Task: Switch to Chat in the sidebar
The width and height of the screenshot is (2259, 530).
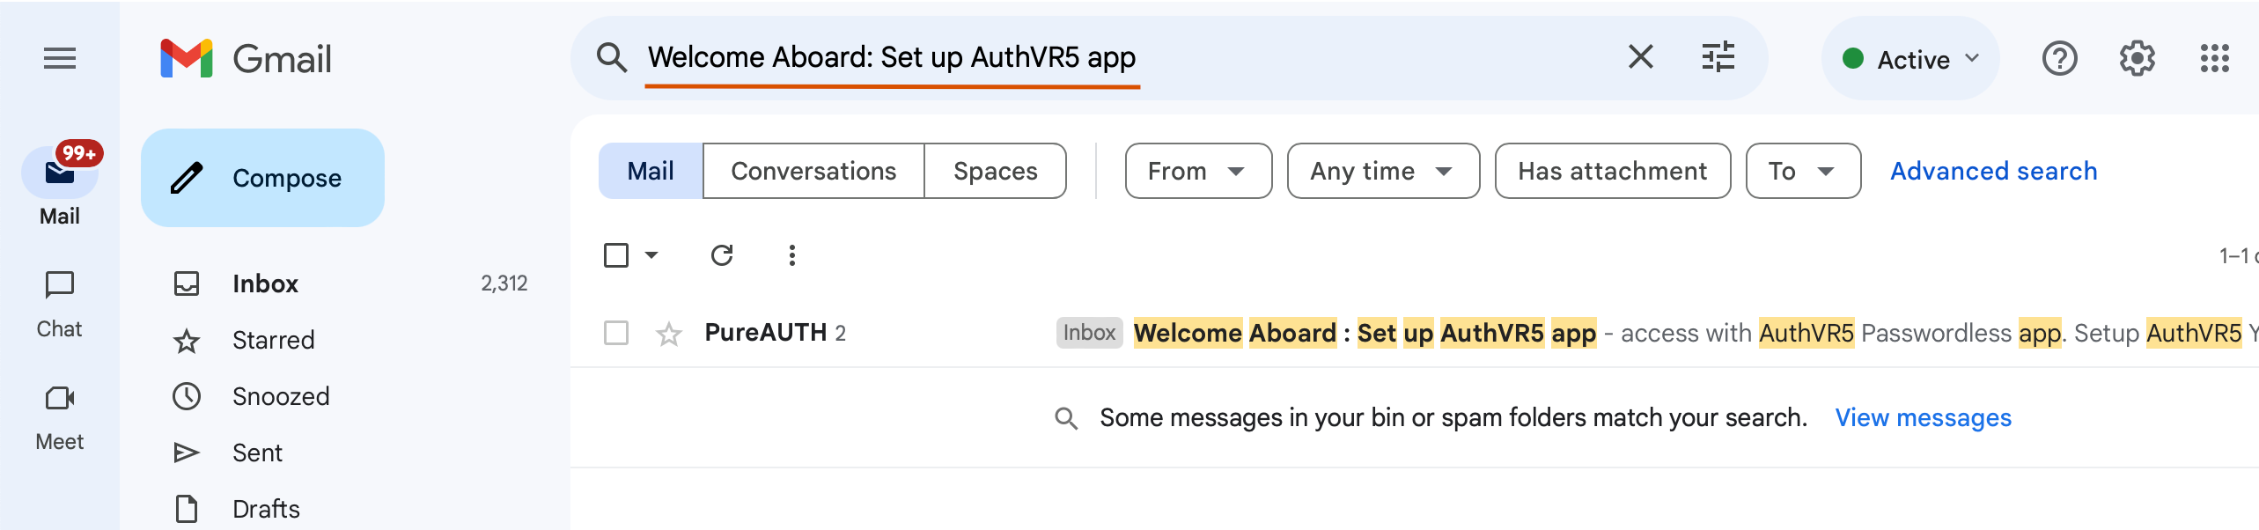Action: coord(59,299)
